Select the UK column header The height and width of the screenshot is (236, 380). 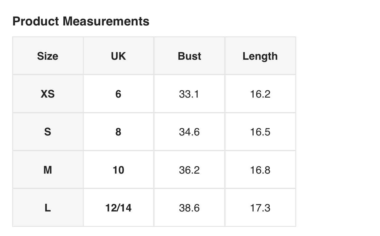(118, 56)
